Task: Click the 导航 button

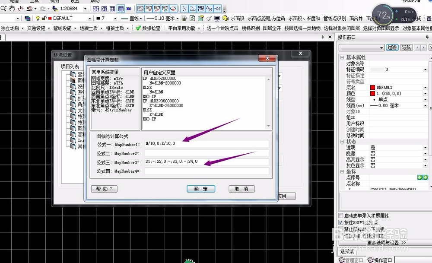Action: click(406, 48)
